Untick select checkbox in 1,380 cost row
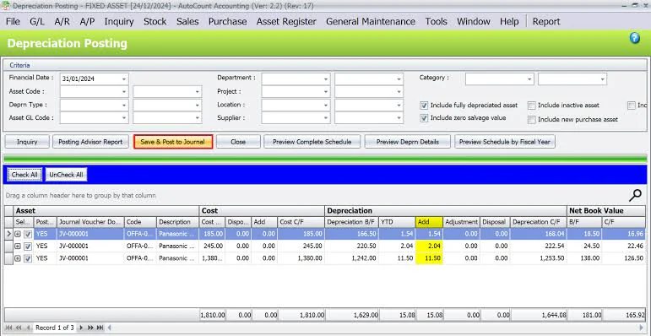The image size is (651, 336). [x=28, y=258]
